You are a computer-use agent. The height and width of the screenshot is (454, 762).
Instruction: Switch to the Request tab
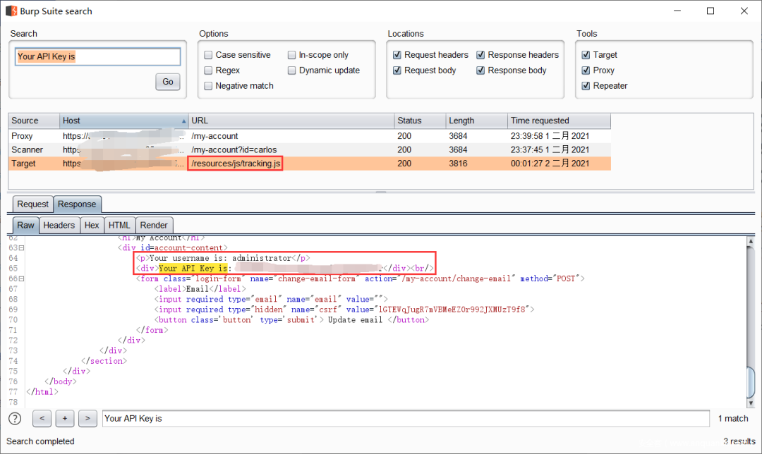[32, 204]
